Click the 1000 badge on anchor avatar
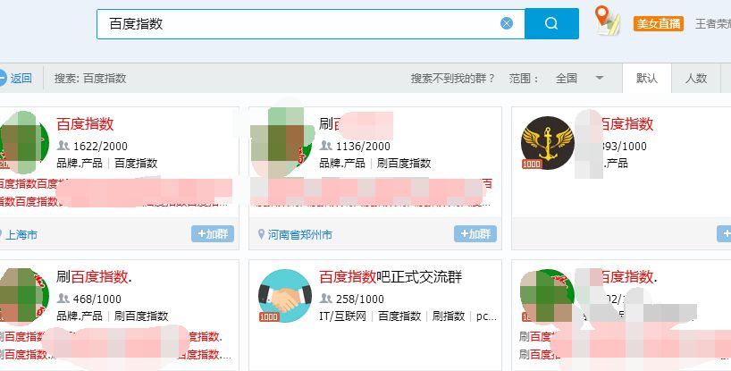731x371 pixels. click(532, 164)
